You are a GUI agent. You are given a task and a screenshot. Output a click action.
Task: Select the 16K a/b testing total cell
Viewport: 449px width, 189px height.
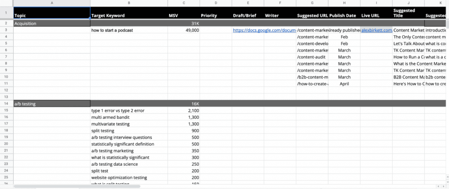184,103
